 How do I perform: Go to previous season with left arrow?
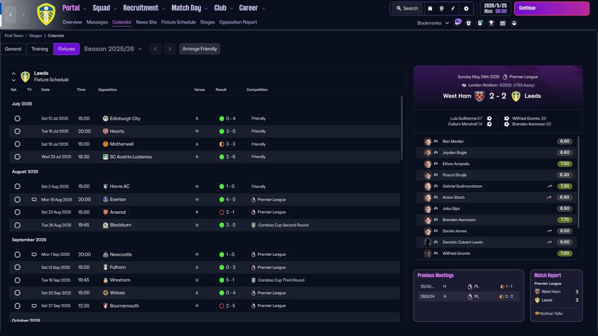pos(155,49)
